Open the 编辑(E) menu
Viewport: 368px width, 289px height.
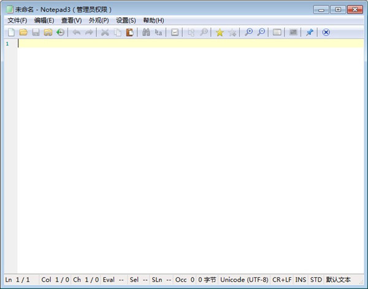44,20
